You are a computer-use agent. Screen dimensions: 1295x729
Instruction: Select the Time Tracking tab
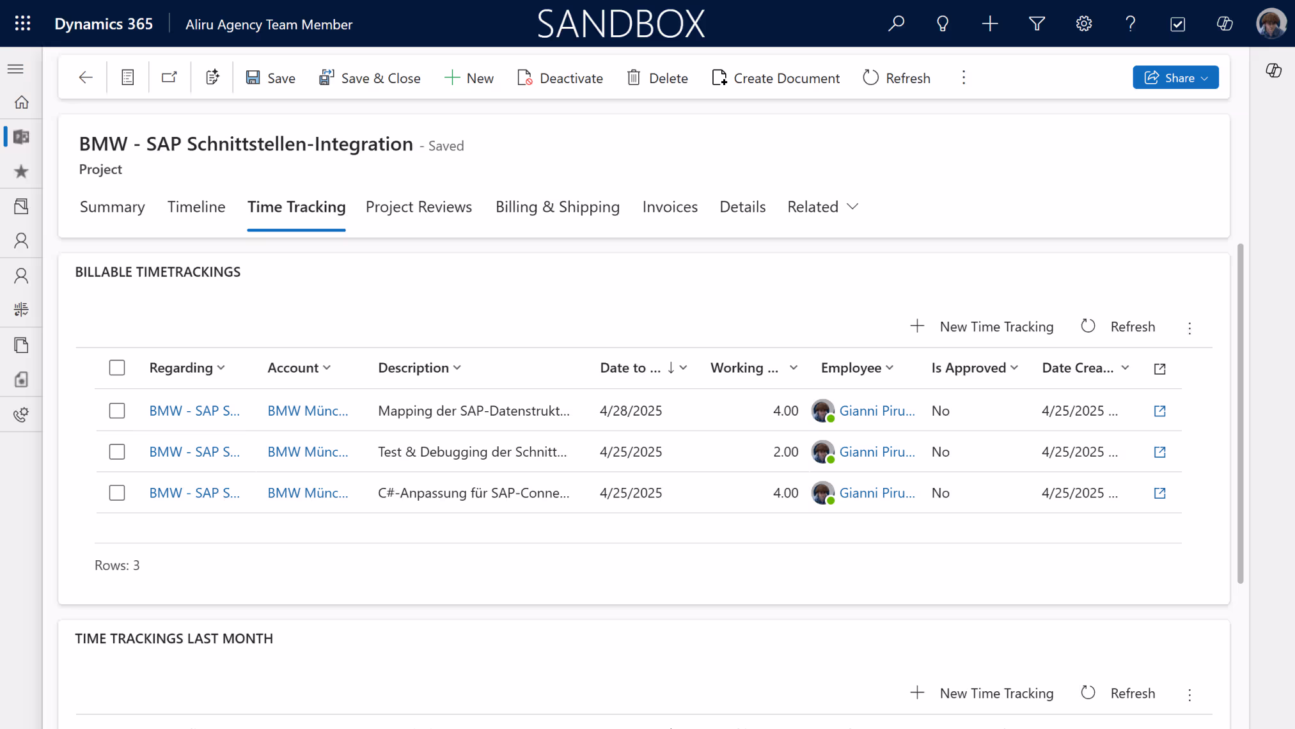297,207
